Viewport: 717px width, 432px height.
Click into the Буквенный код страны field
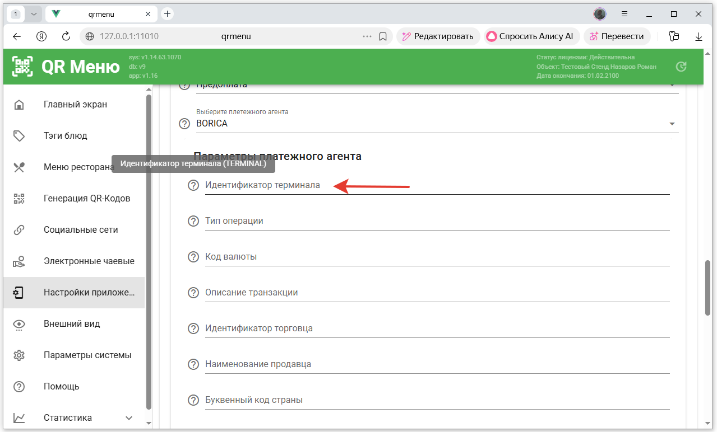point(437,400)
